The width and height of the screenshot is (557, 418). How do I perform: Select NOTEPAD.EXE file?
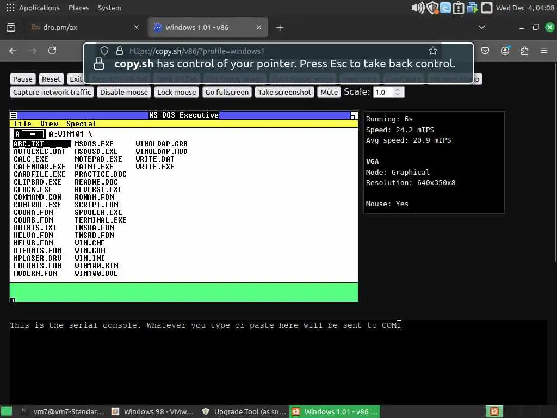[98, 159]
